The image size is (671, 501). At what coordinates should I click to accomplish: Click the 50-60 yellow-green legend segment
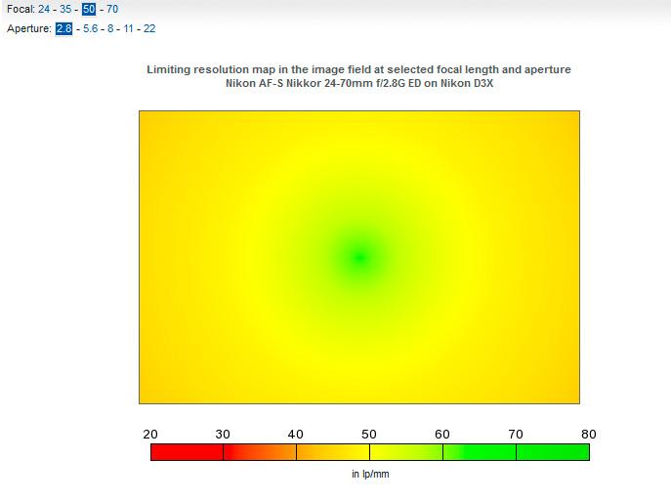pyautogui.click(x=406, y=452)
